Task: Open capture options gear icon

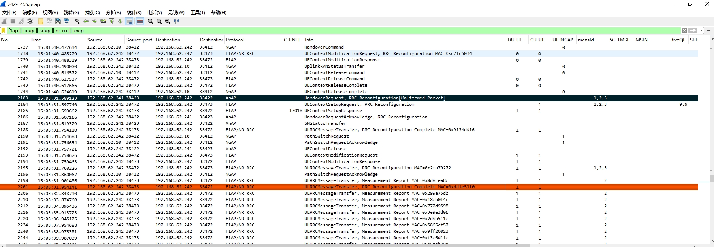Action: [x=30, y=21]
